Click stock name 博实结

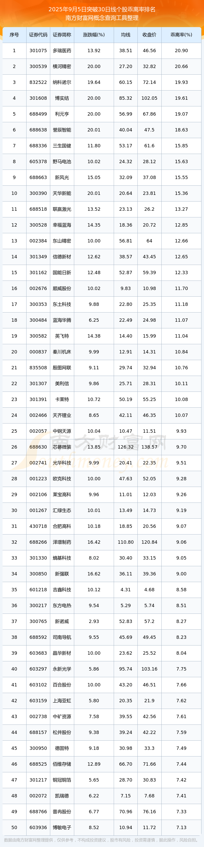(x=62, y=98)
